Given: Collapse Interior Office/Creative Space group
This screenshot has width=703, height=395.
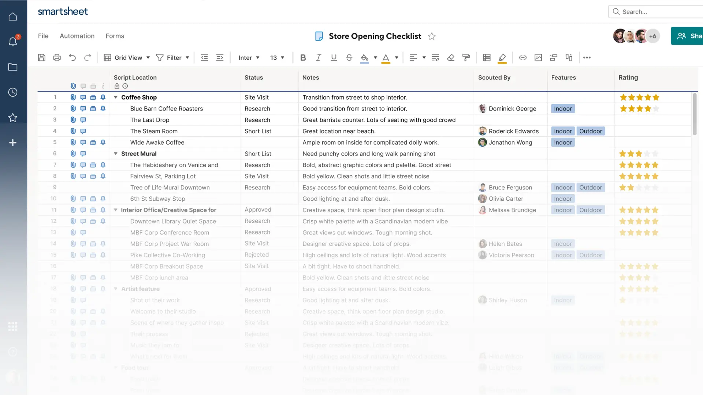Looking at the screenshot, I should [x=115, y=210].
